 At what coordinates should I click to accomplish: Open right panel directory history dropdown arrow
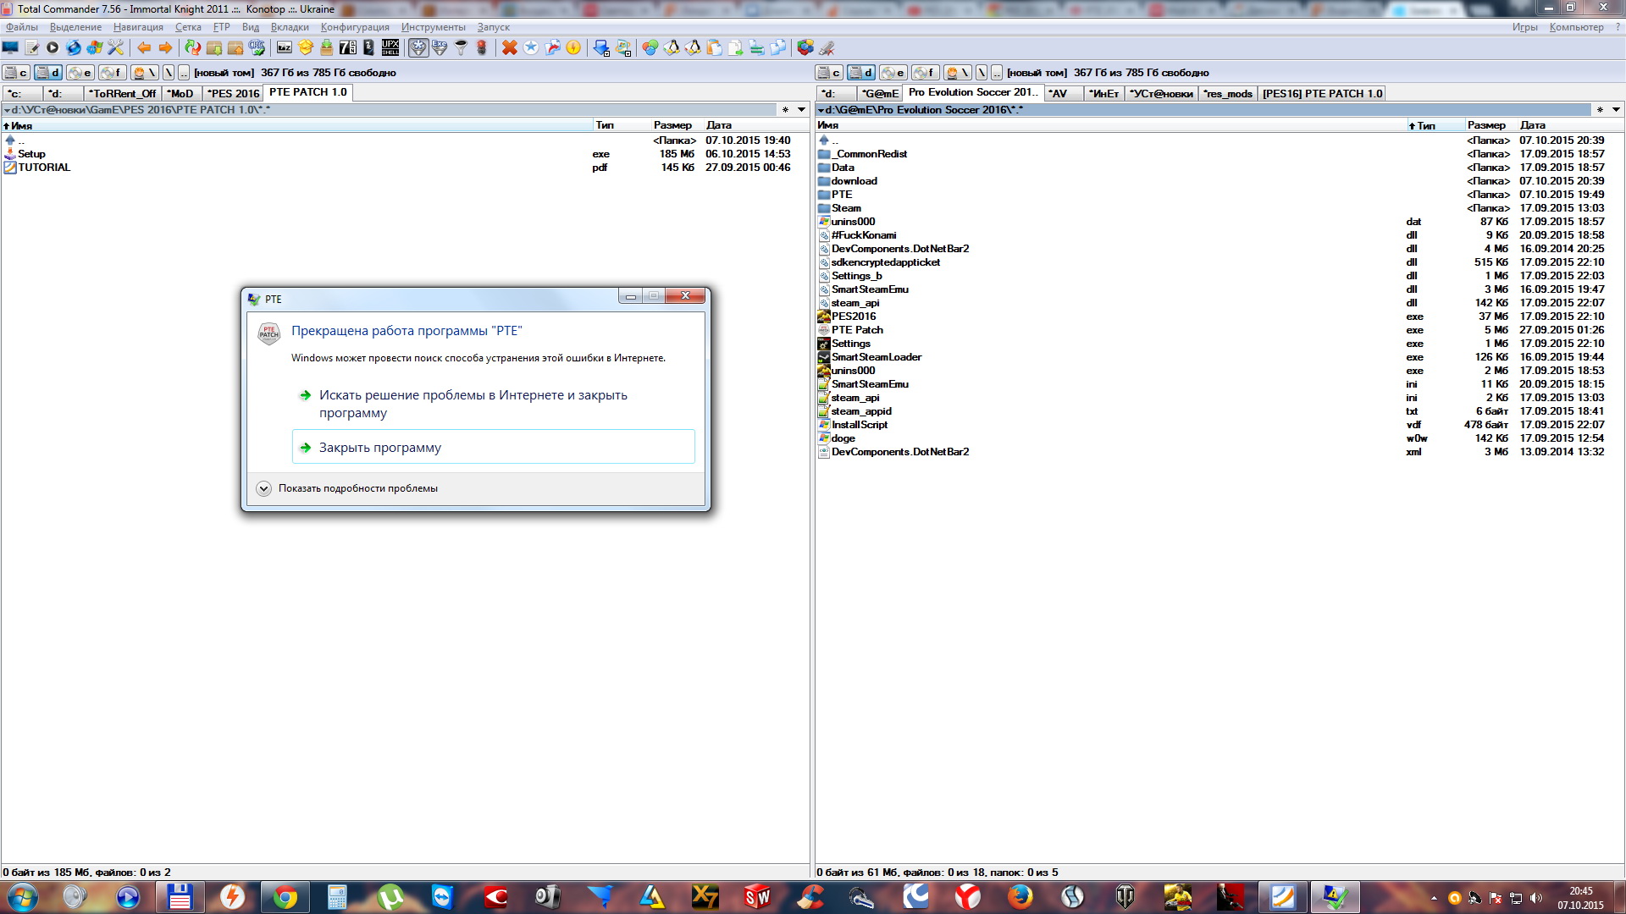[x=1616, y=110]
